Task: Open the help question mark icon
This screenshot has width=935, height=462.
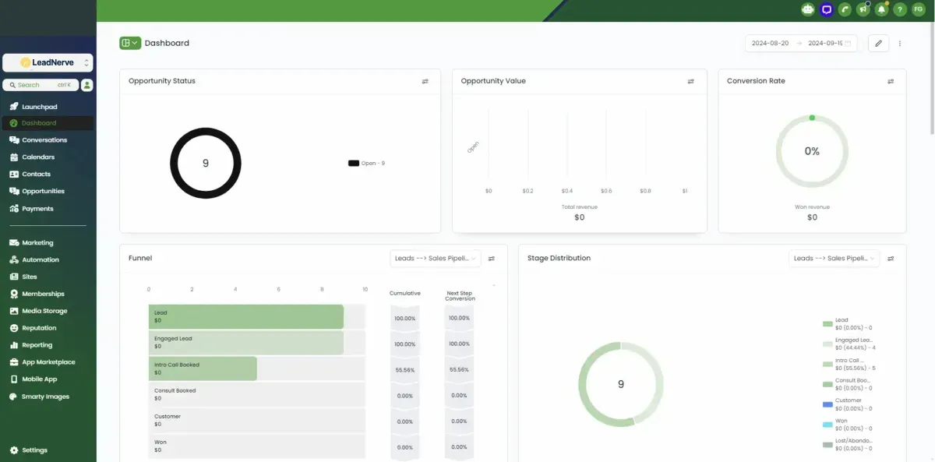Action: 900,9
